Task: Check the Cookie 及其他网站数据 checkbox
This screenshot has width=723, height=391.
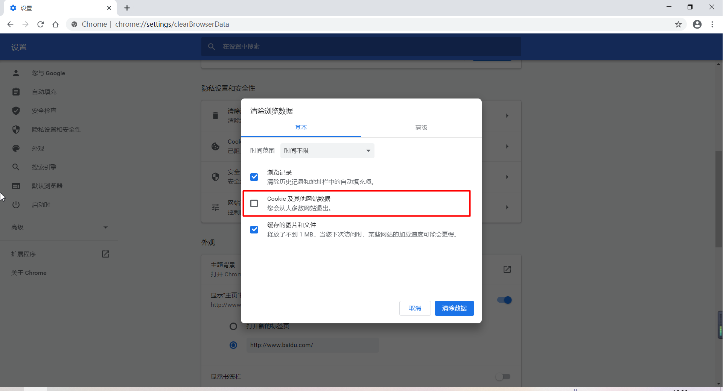Action: click(254, 203)
